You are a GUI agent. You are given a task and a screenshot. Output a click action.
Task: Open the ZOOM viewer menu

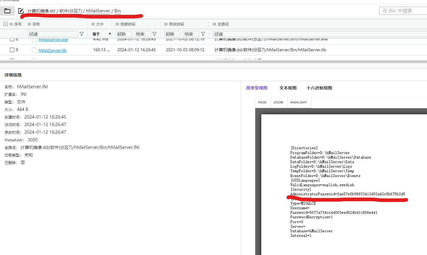click(x=278, y=102)
